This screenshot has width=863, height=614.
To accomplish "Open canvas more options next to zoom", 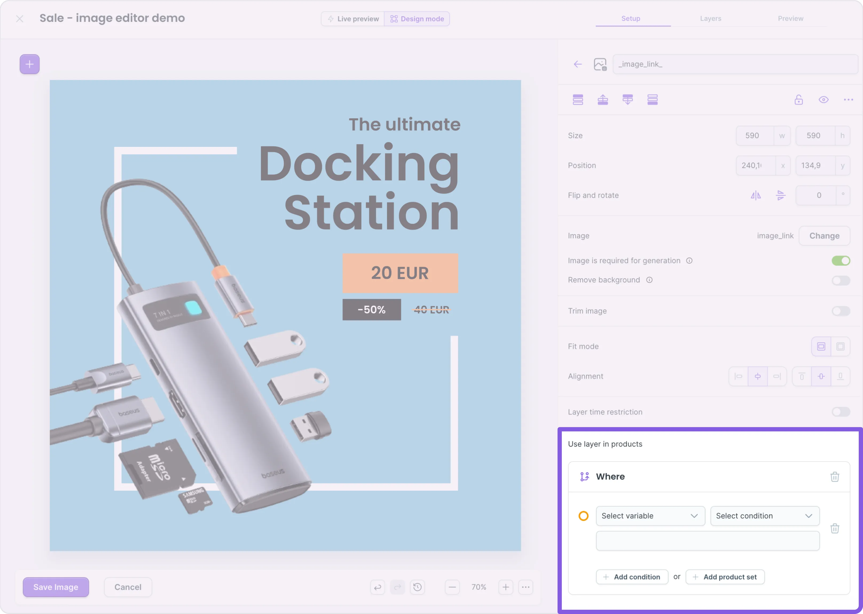I will pyautogui.click(x=526, y=588).
